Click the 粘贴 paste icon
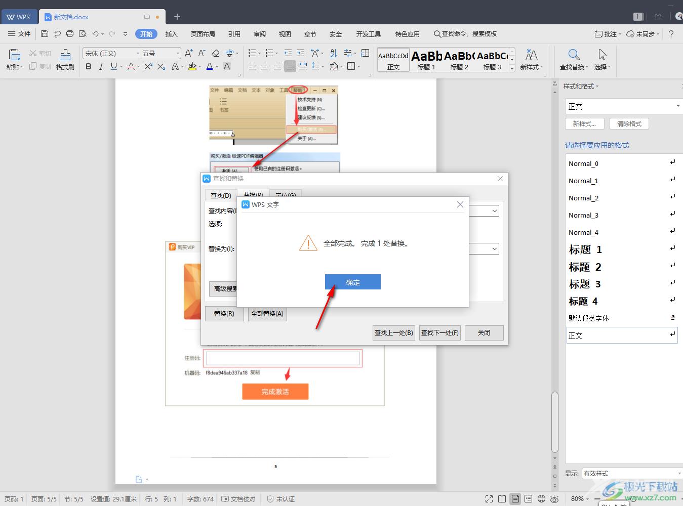 14,55
